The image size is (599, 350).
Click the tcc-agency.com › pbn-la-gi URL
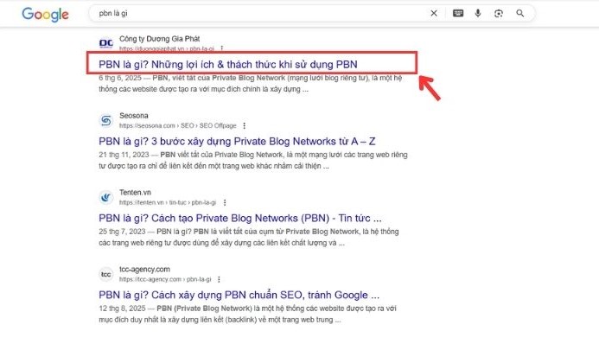(165, 279)
